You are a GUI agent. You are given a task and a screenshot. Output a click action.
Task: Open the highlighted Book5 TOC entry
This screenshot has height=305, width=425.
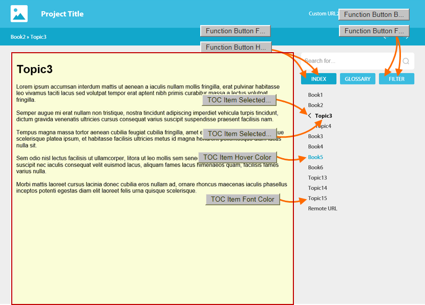315,157
